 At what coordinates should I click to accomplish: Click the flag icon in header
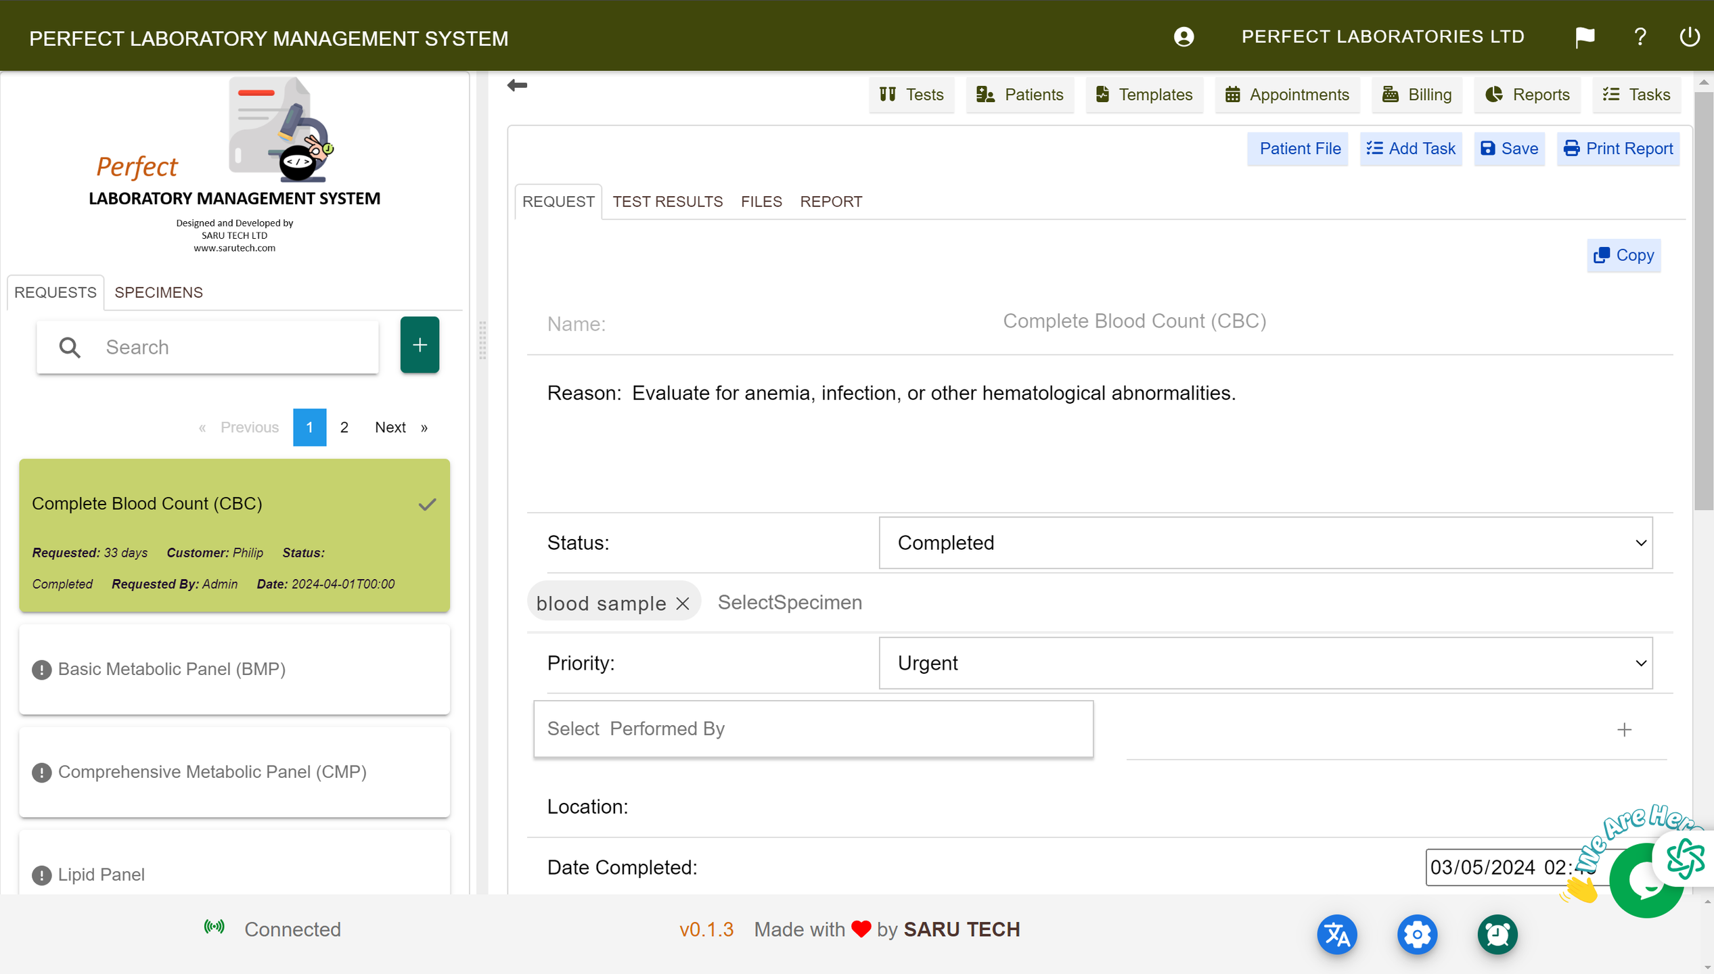pyautogui.click(x=1585, y=37)
